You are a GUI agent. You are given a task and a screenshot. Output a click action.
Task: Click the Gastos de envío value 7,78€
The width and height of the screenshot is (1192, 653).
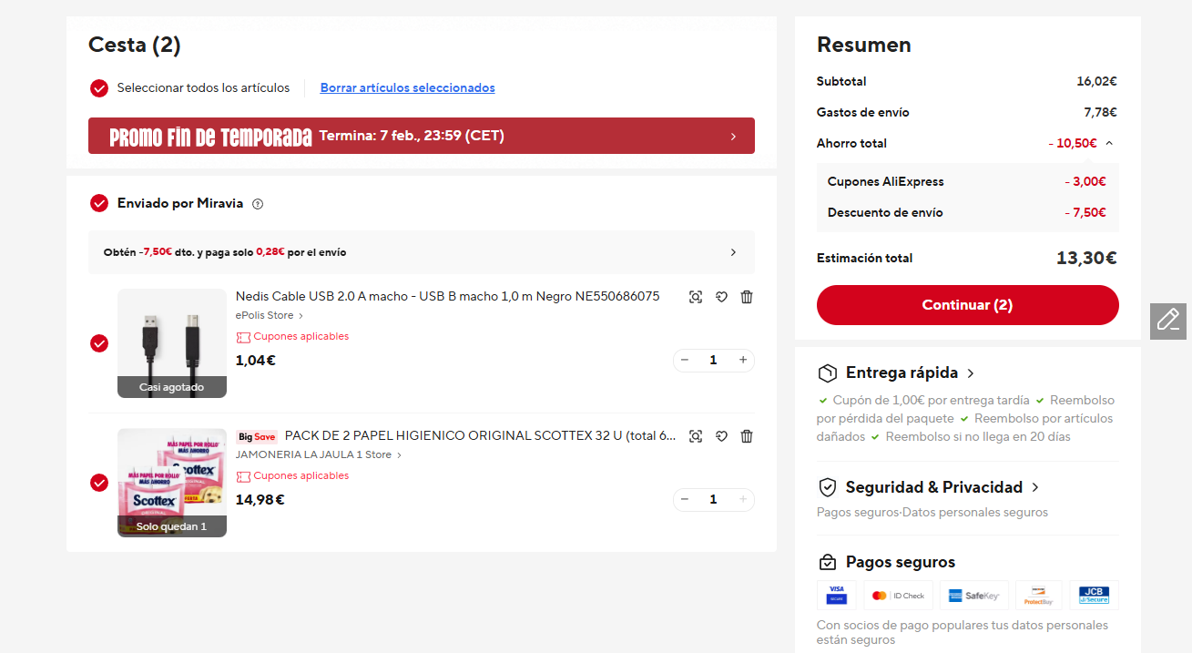pyautogui.click(x=1100, y=112)
